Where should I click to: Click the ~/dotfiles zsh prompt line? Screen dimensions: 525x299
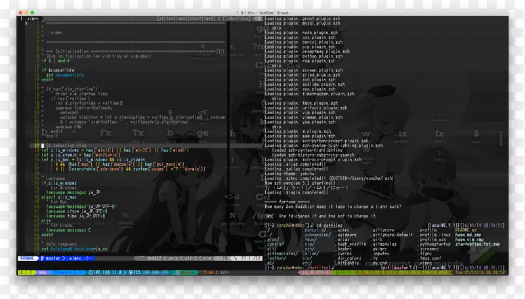[300, 268]
